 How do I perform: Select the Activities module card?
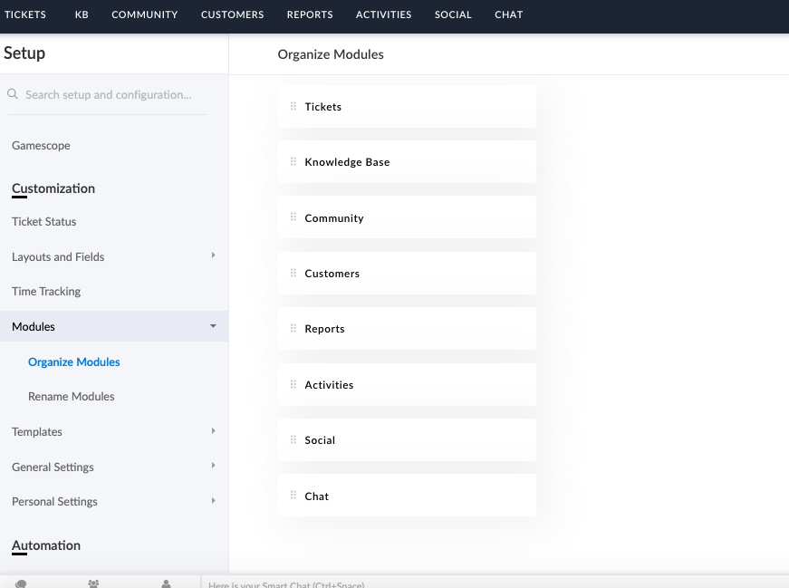407,385
